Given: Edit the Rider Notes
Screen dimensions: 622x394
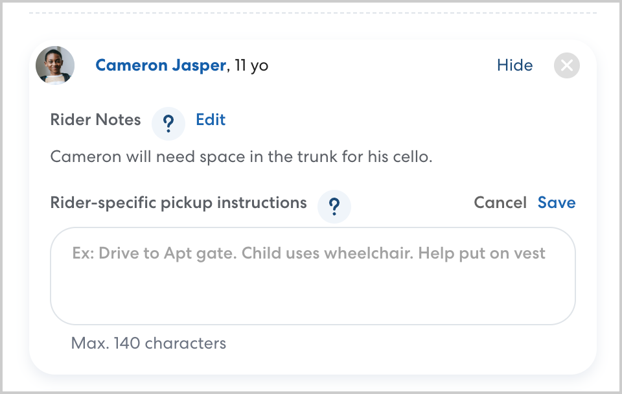Looking at the screenshot, I should [x=211, y=120].
